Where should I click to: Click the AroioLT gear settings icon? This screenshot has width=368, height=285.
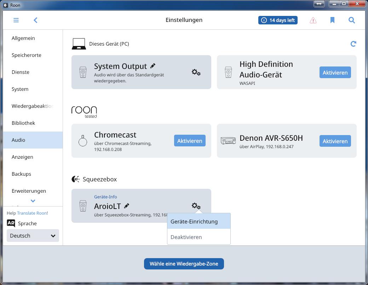196,206
